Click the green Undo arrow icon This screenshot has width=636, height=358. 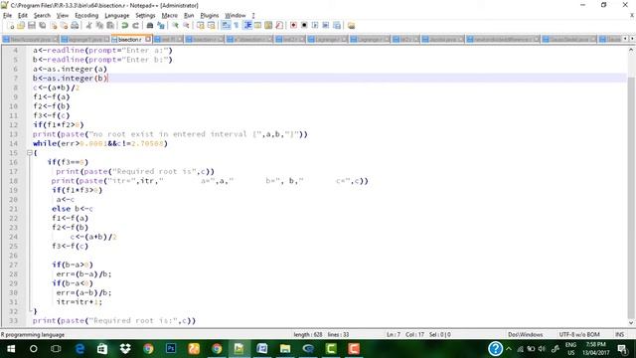[125, 26]
